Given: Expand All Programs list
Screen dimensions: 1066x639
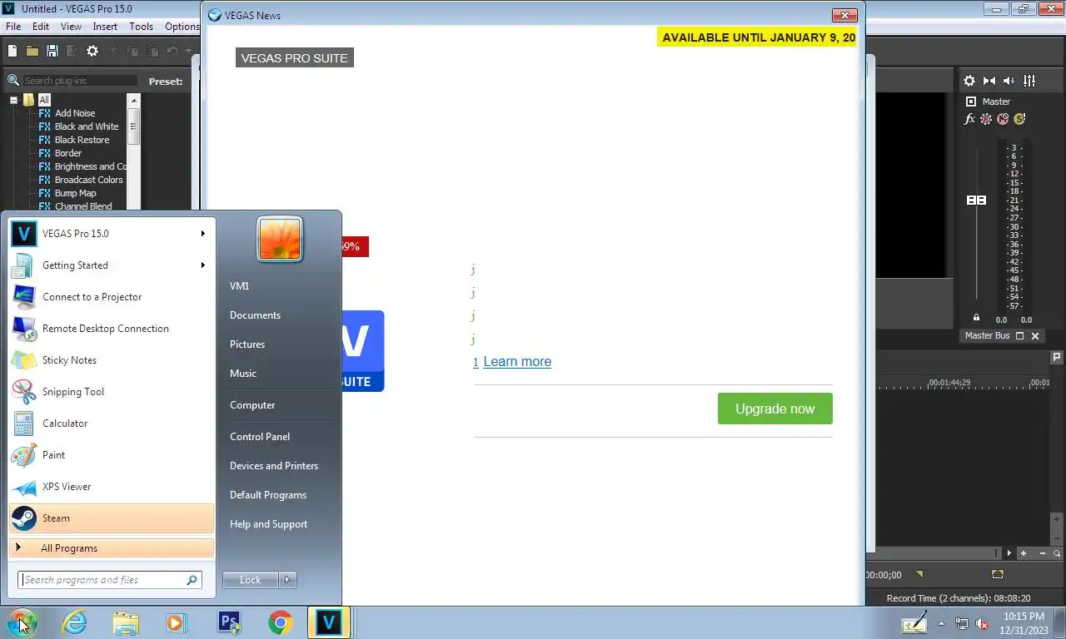Looking at the screenshot, I should coord(112,548).
